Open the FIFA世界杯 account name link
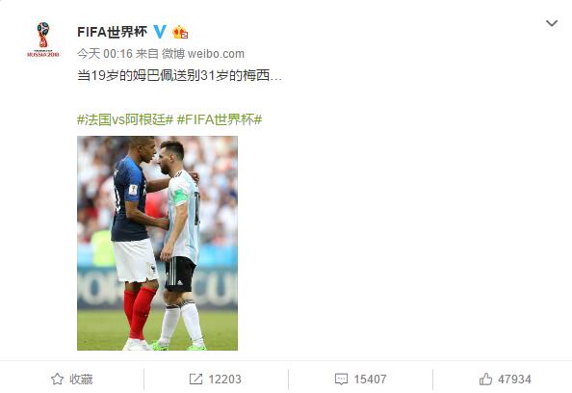572x393 pixels. click(x=113, y=32)
